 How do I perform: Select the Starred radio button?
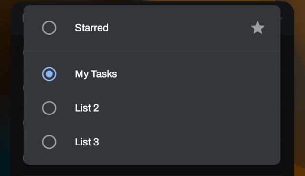tap(49, 28)
